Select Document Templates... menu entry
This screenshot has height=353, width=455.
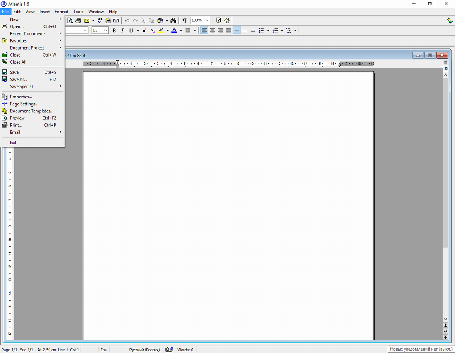point(33,111)
